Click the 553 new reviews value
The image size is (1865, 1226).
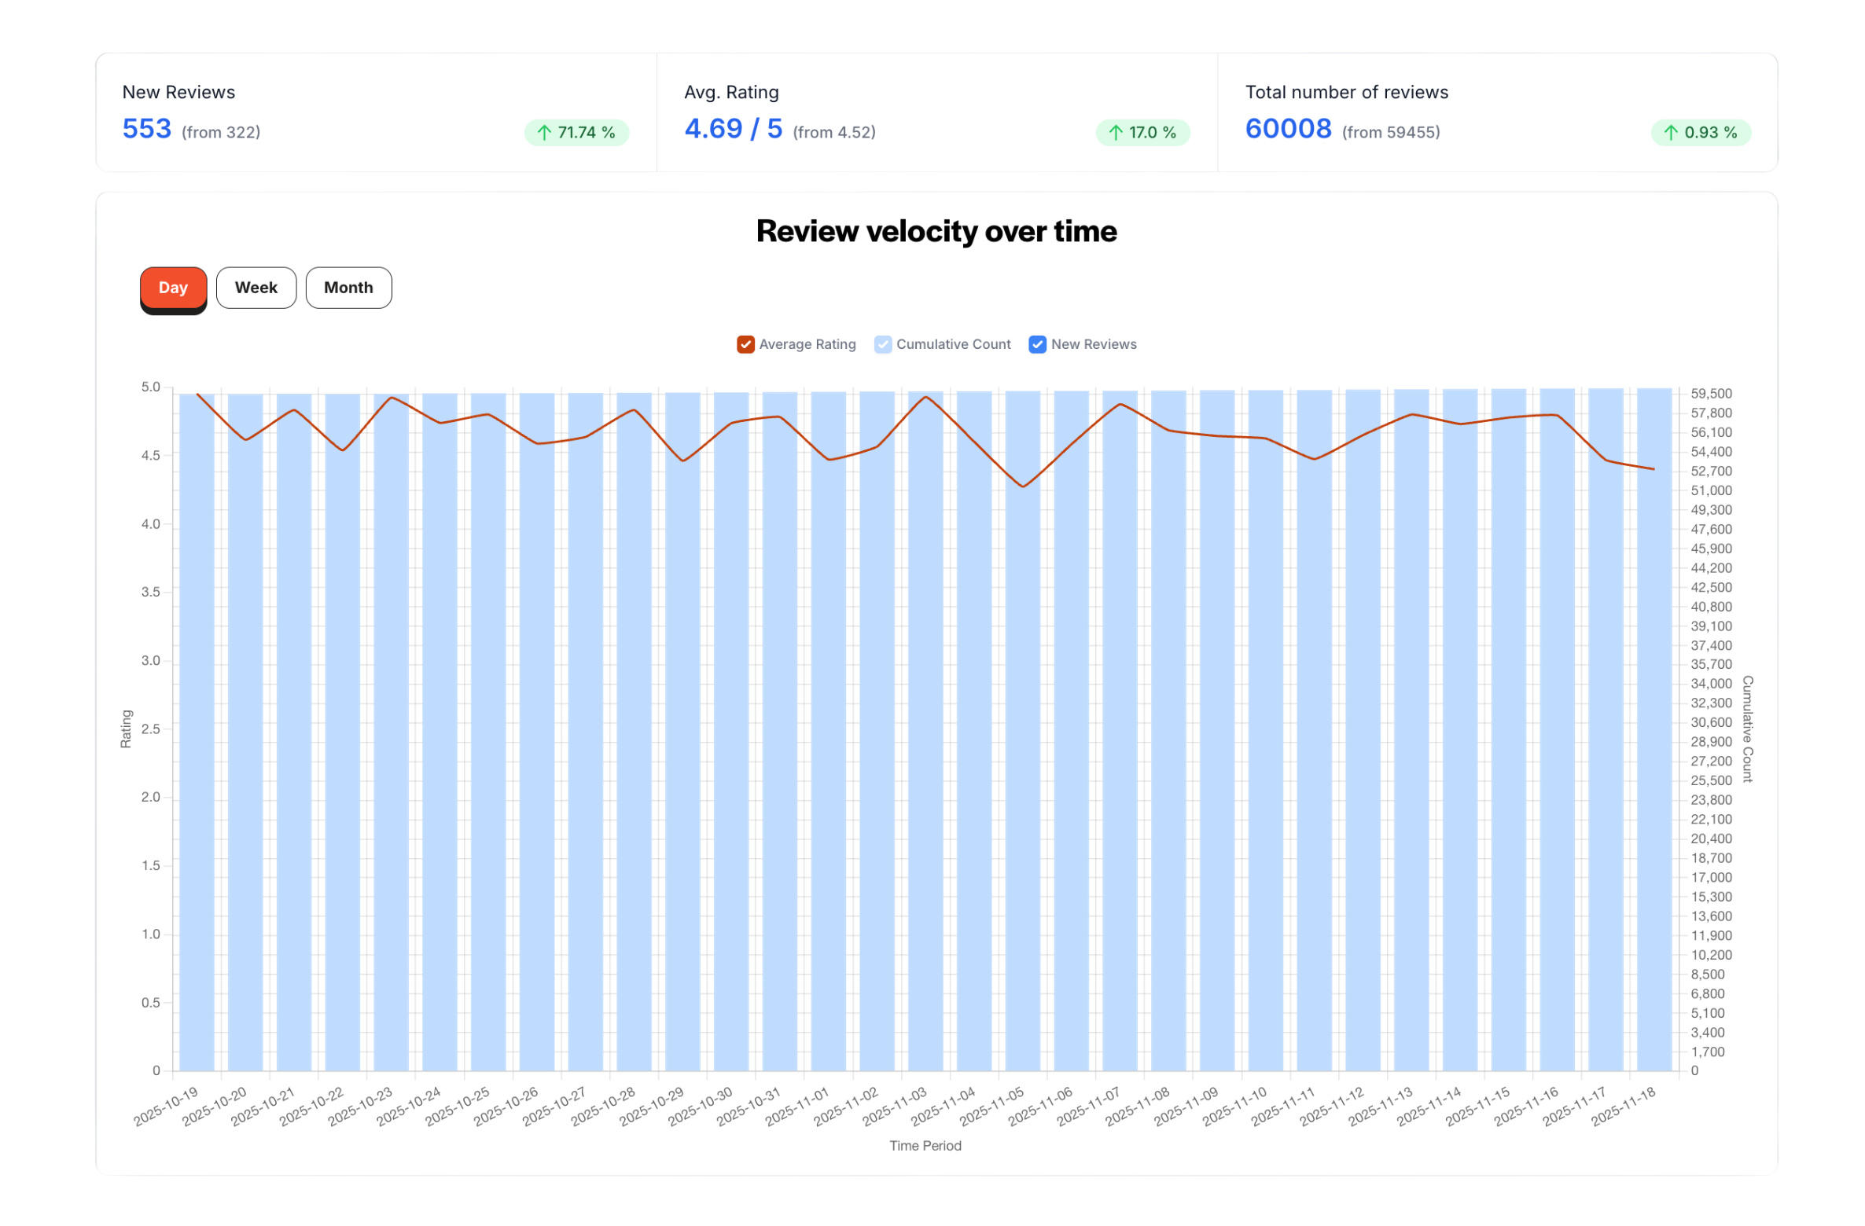click(147, 129)
